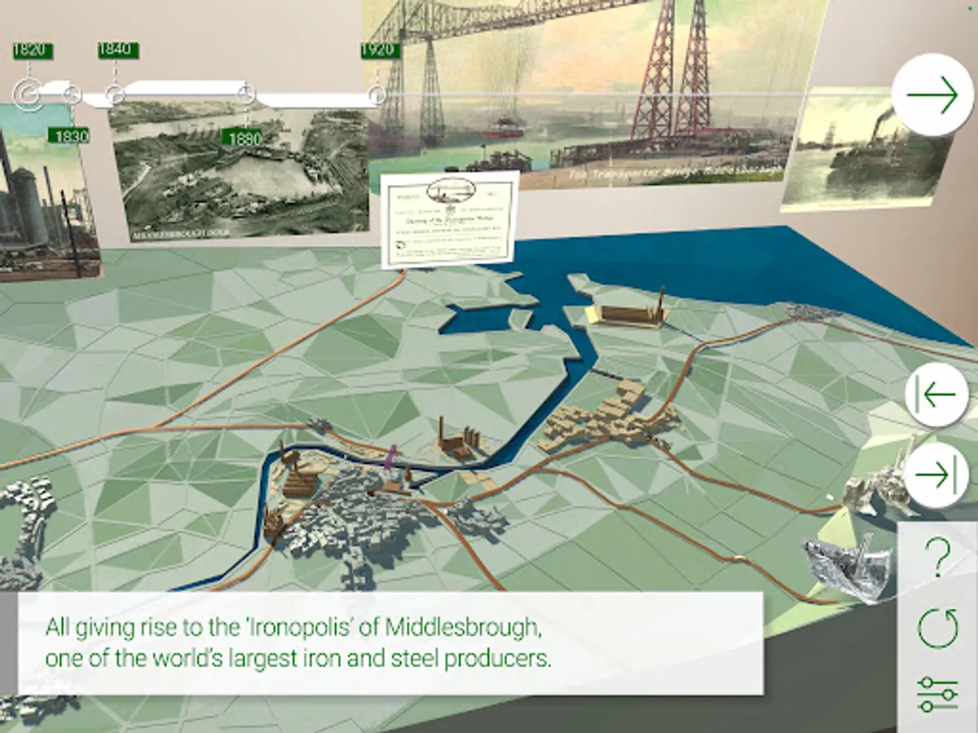Select the 1830 timeline label
The image size is (978, 733).
(68, 136)
